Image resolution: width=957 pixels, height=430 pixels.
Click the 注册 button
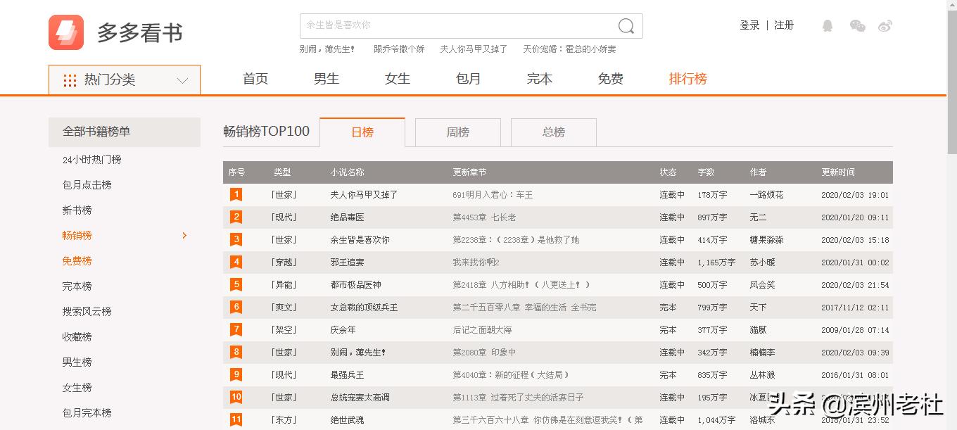(x=784, y=25)
